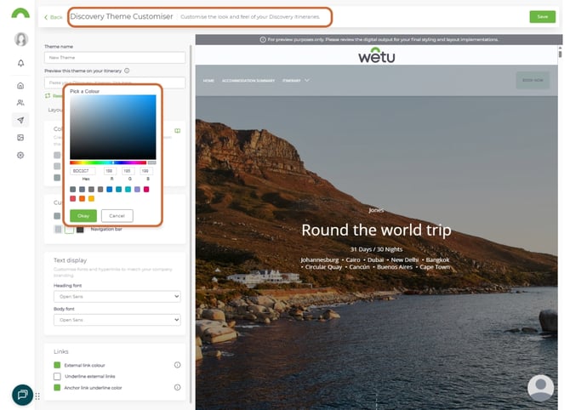570x410 pixels.
Task: Go to home icon in sidebar
Action: [20, 85]
